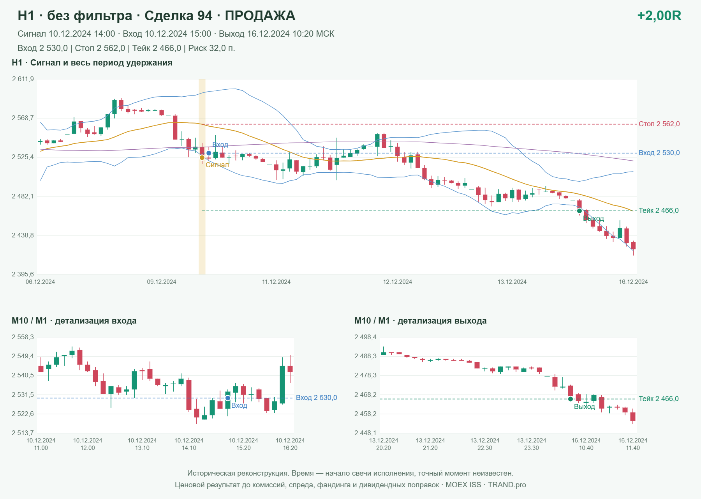Click "Вход 2 530,0" label beside the H1 chart

coord(659,153)
